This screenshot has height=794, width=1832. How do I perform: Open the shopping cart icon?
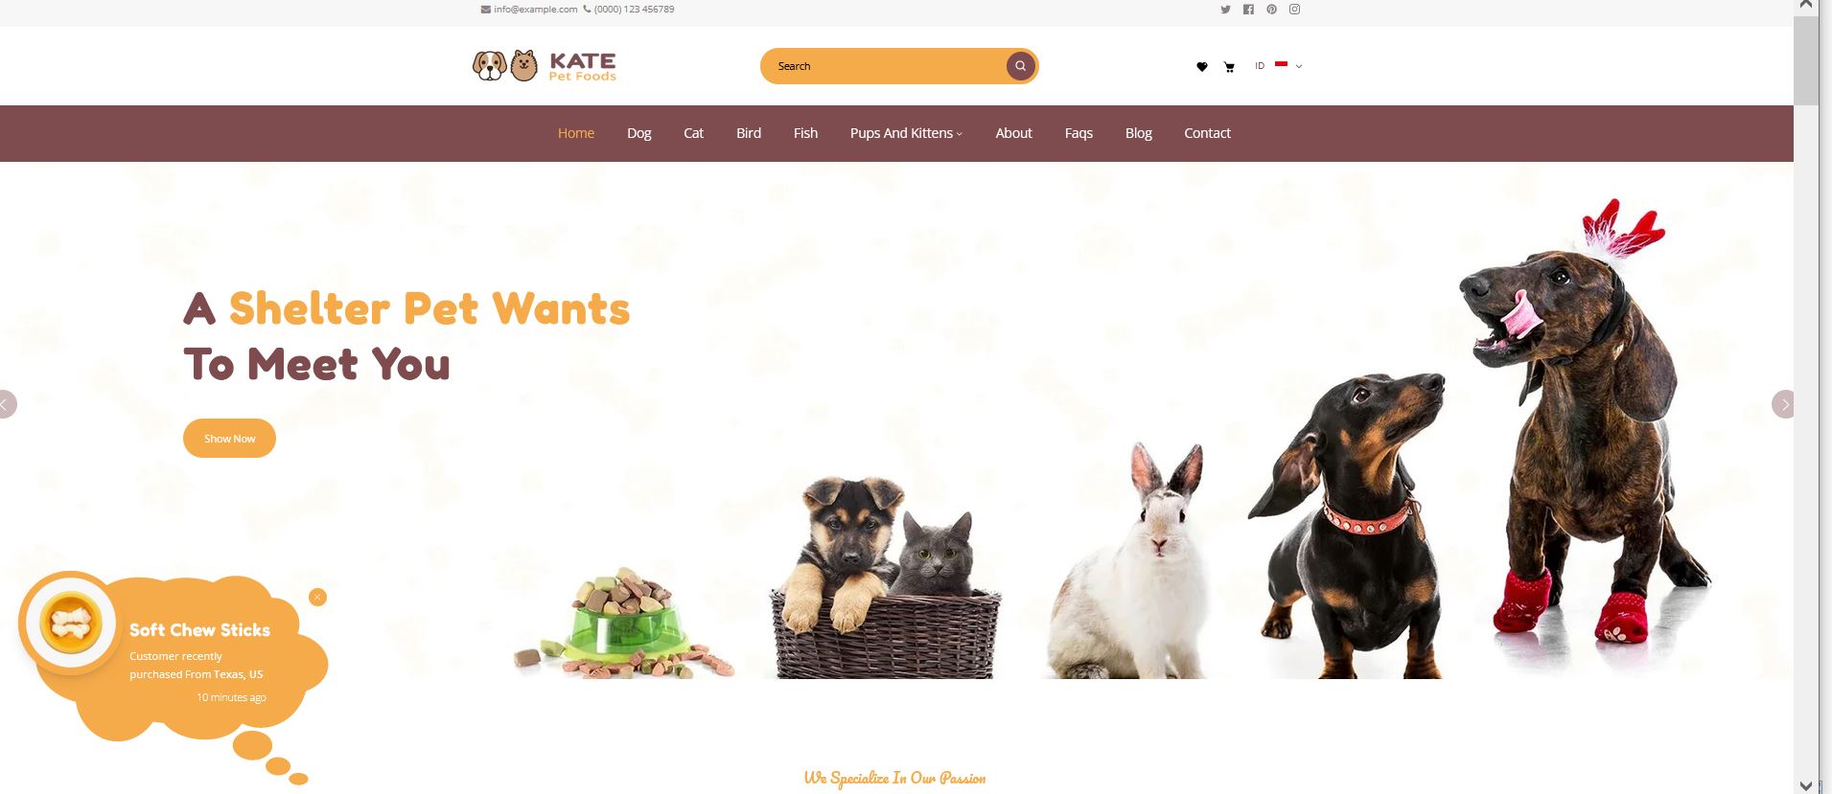pyautogui.click(x=1229, y=67)
